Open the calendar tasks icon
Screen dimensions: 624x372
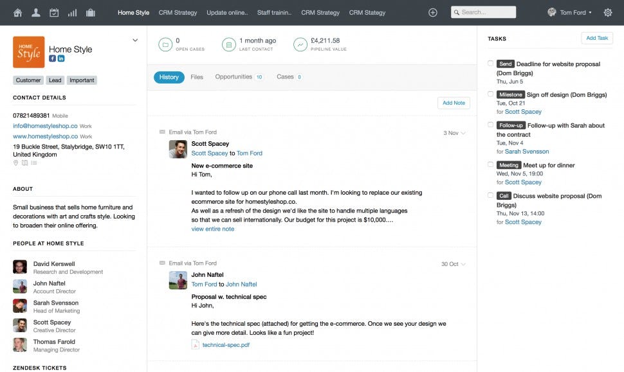54,12
